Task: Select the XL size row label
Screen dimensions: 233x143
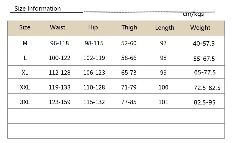Action: (x=25, y=73)
